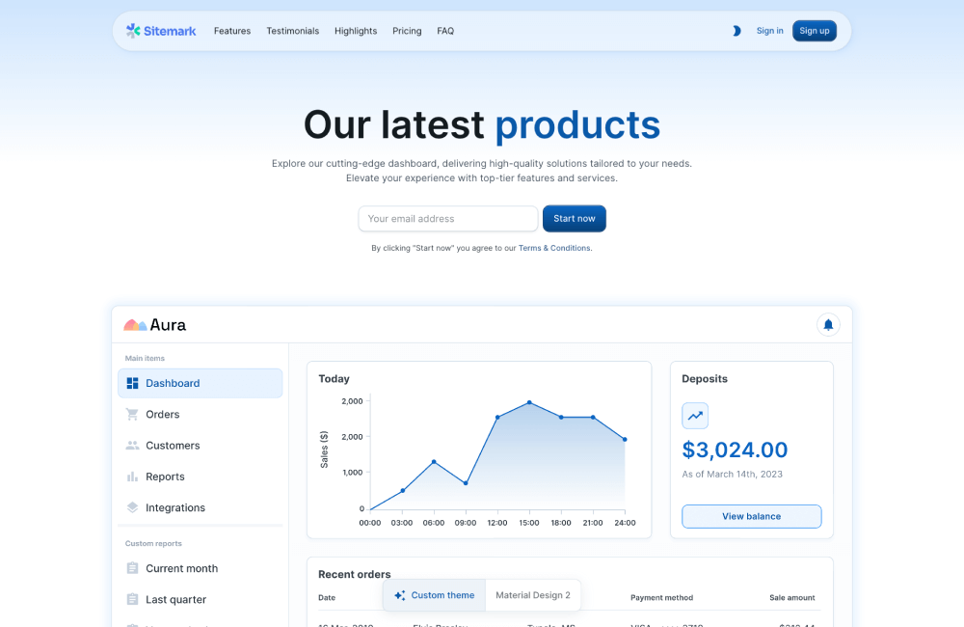Click the Orders cart icon
Viewport: 964px width, 627px height.
tap(132, 414)
